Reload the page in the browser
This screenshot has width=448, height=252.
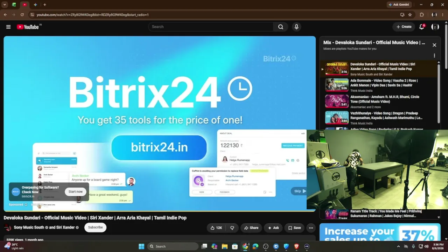[22, 15]
